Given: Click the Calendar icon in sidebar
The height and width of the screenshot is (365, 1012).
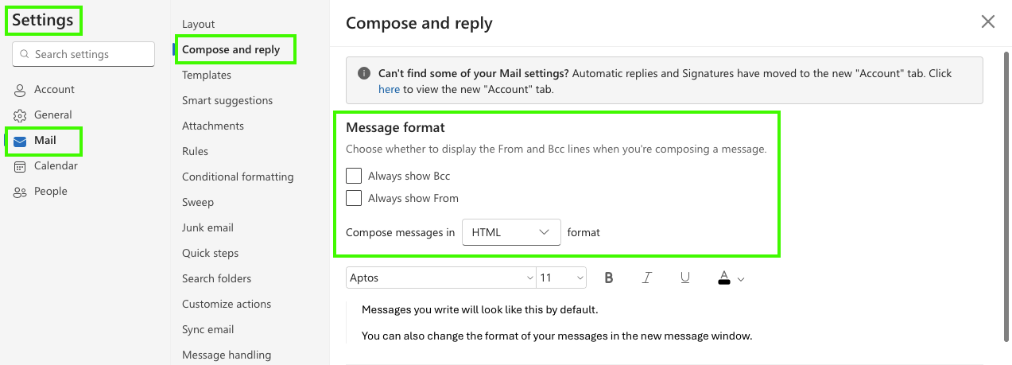Looking at the screenshot, I should tap(20, 166).
